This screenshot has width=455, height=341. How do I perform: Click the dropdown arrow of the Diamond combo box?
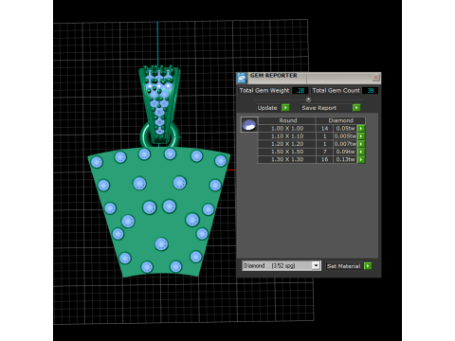click(x=316, y=265)
